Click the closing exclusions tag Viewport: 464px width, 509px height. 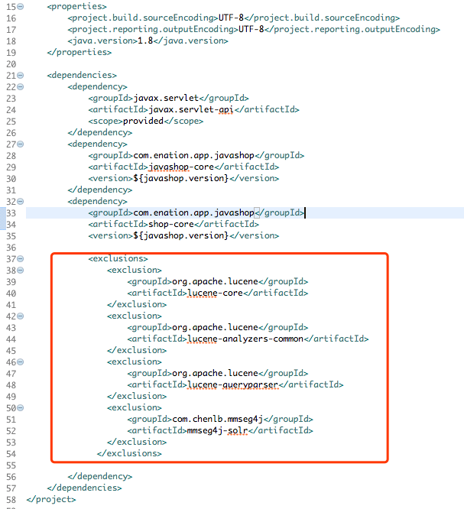click(129, 453)
